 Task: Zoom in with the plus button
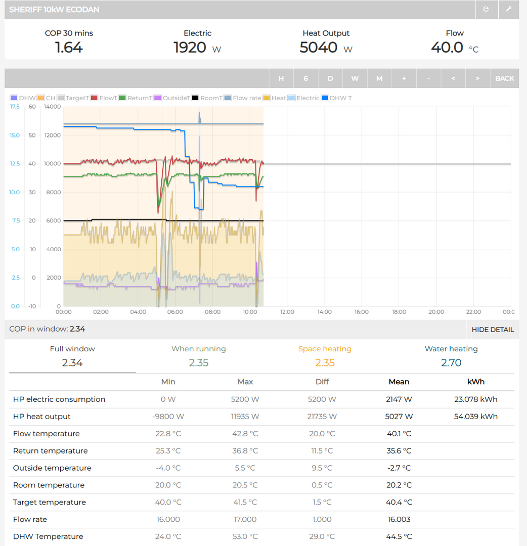coord(404,78)
